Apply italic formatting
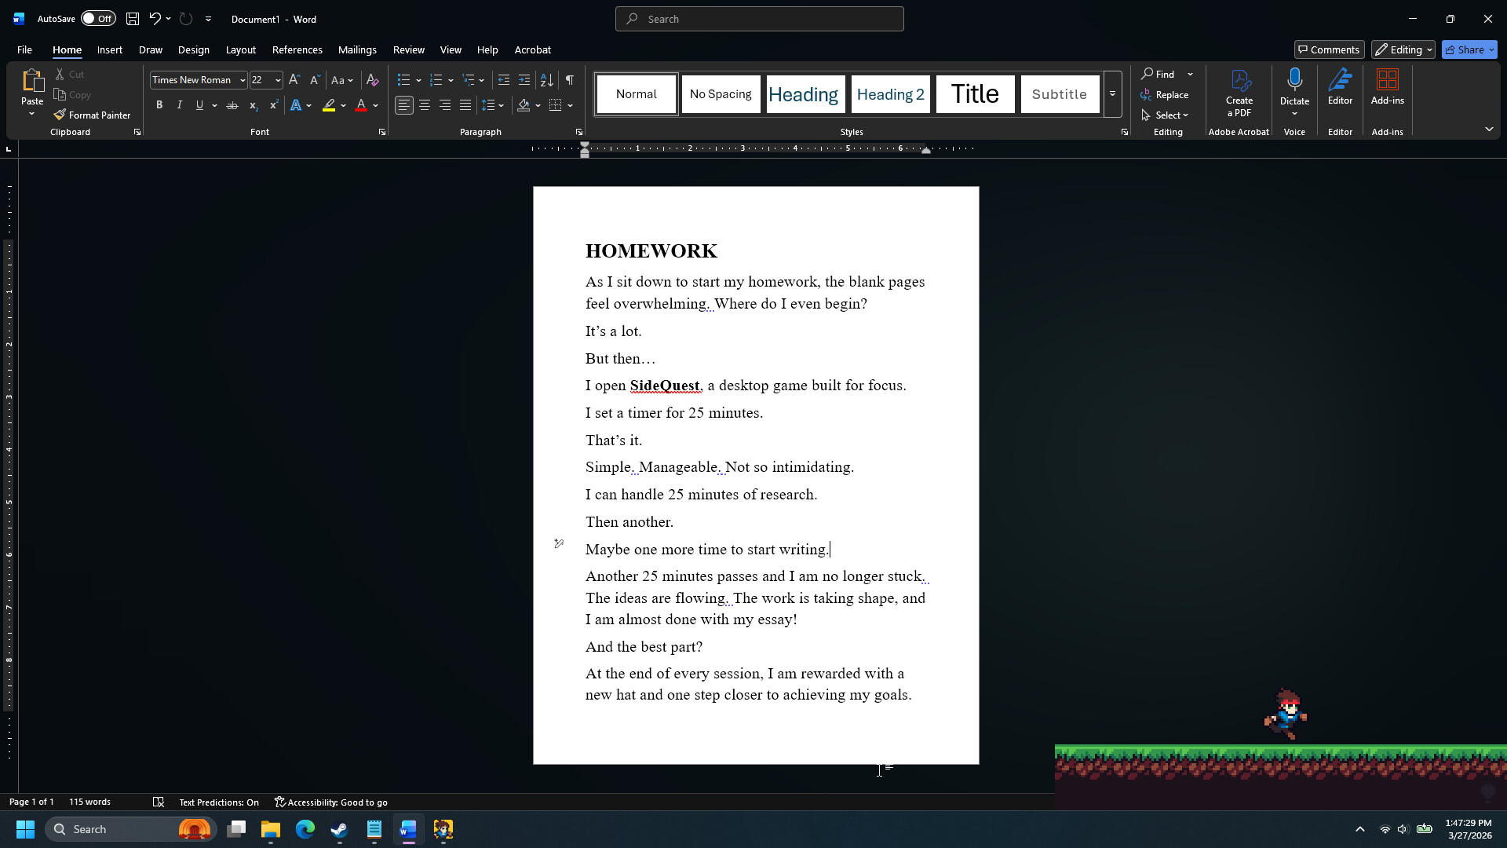1507x848 pixels. click(x=179, y=104)
